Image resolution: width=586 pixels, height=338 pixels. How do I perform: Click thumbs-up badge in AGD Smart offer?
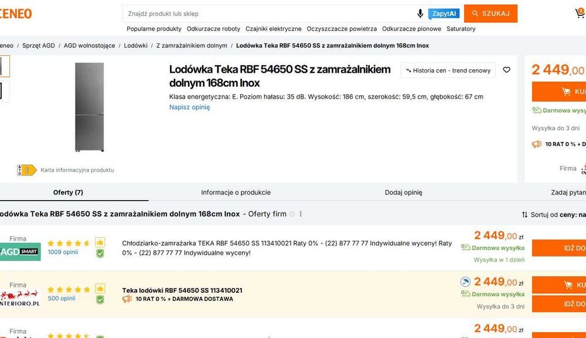[x=100, y=242]
